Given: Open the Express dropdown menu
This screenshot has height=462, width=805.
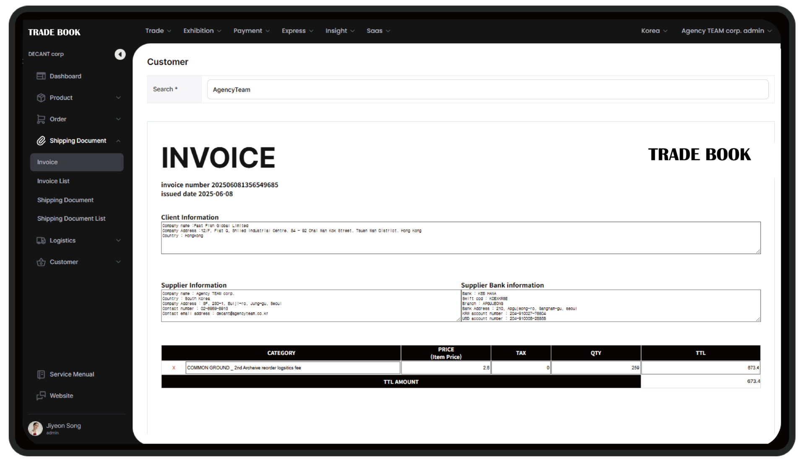Looking at the screenshot, I should pyautogui.click(x=297, y=31).
